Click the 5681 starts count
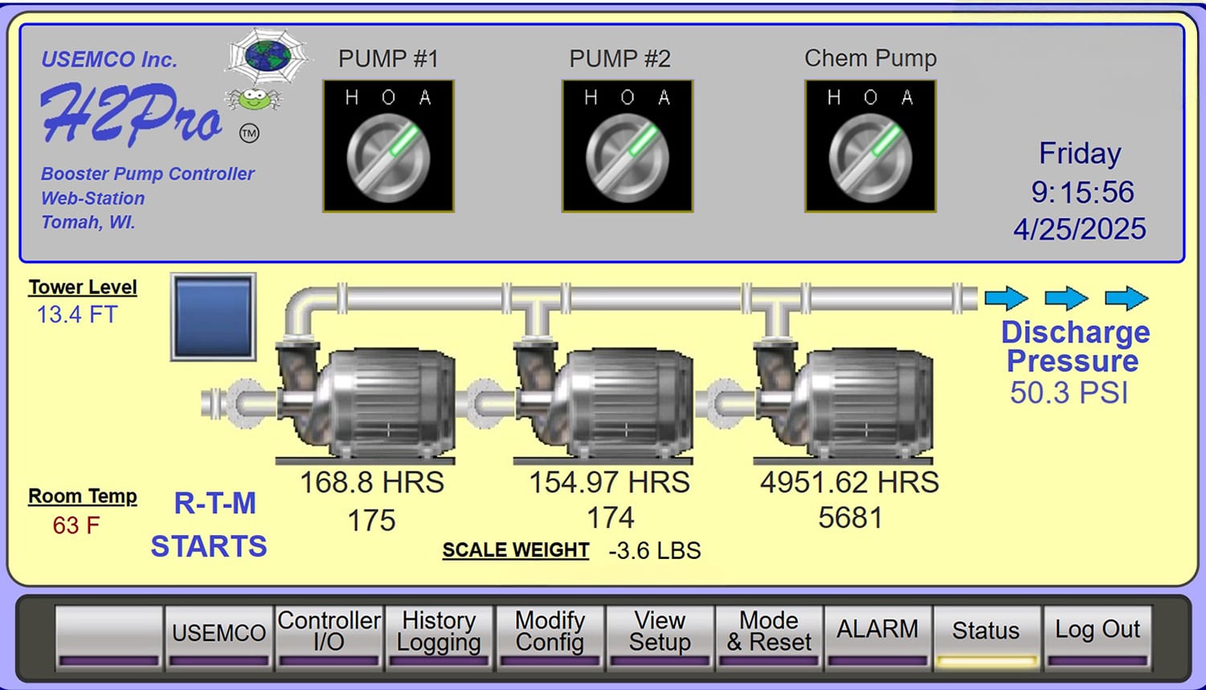This screenshot has height=690, width=1206. pos(850,518)
